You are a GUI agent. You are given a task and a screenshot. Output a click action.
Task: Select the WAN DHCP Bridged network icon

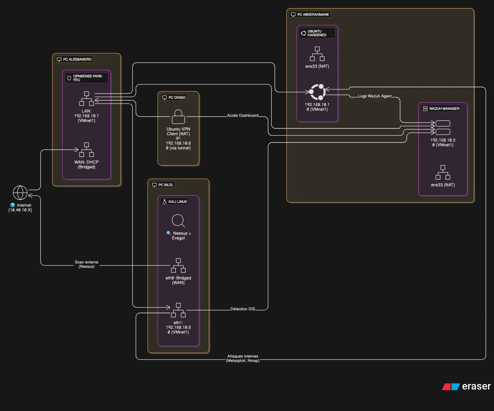(x=86, y=150)
